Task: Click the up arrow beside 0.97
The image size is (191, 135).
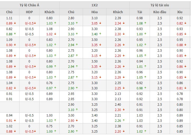Action: [55, 88]
